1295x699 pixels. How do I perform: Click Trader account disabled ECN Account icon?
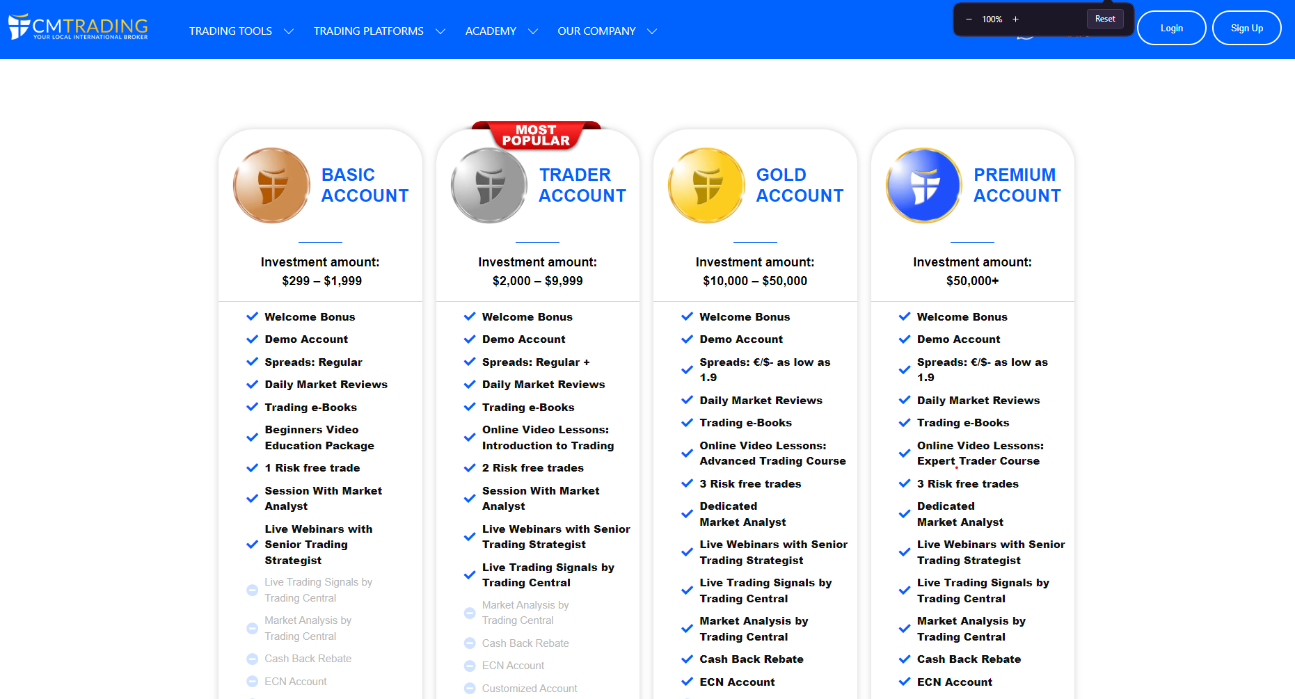[x=470, y=666]
